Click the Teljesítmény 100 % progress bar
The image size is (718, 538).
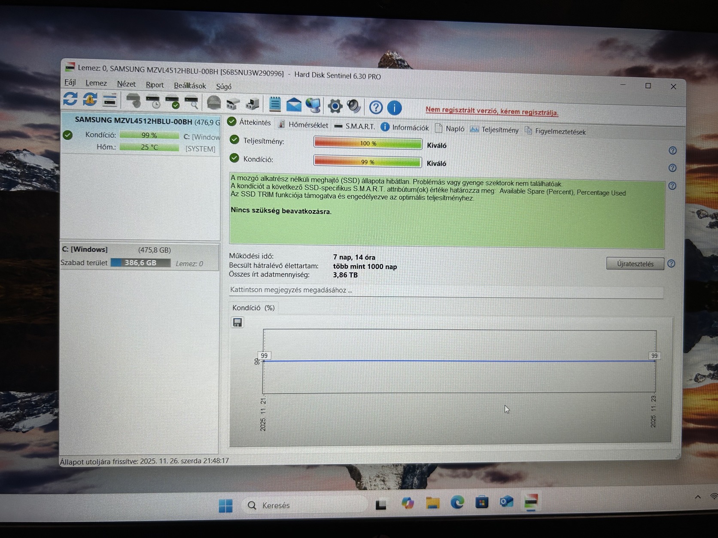(x=368, y=143)
